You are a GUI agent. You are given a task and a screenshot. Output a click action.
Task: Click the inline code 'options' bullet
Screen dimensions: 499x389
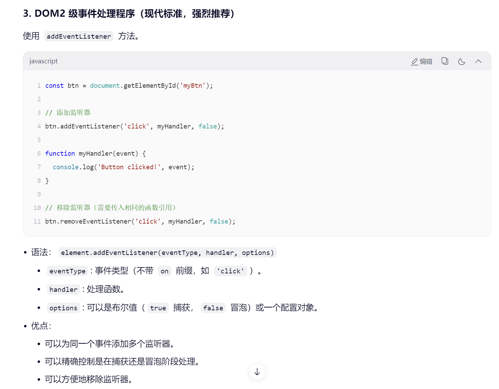click(63, 308)
